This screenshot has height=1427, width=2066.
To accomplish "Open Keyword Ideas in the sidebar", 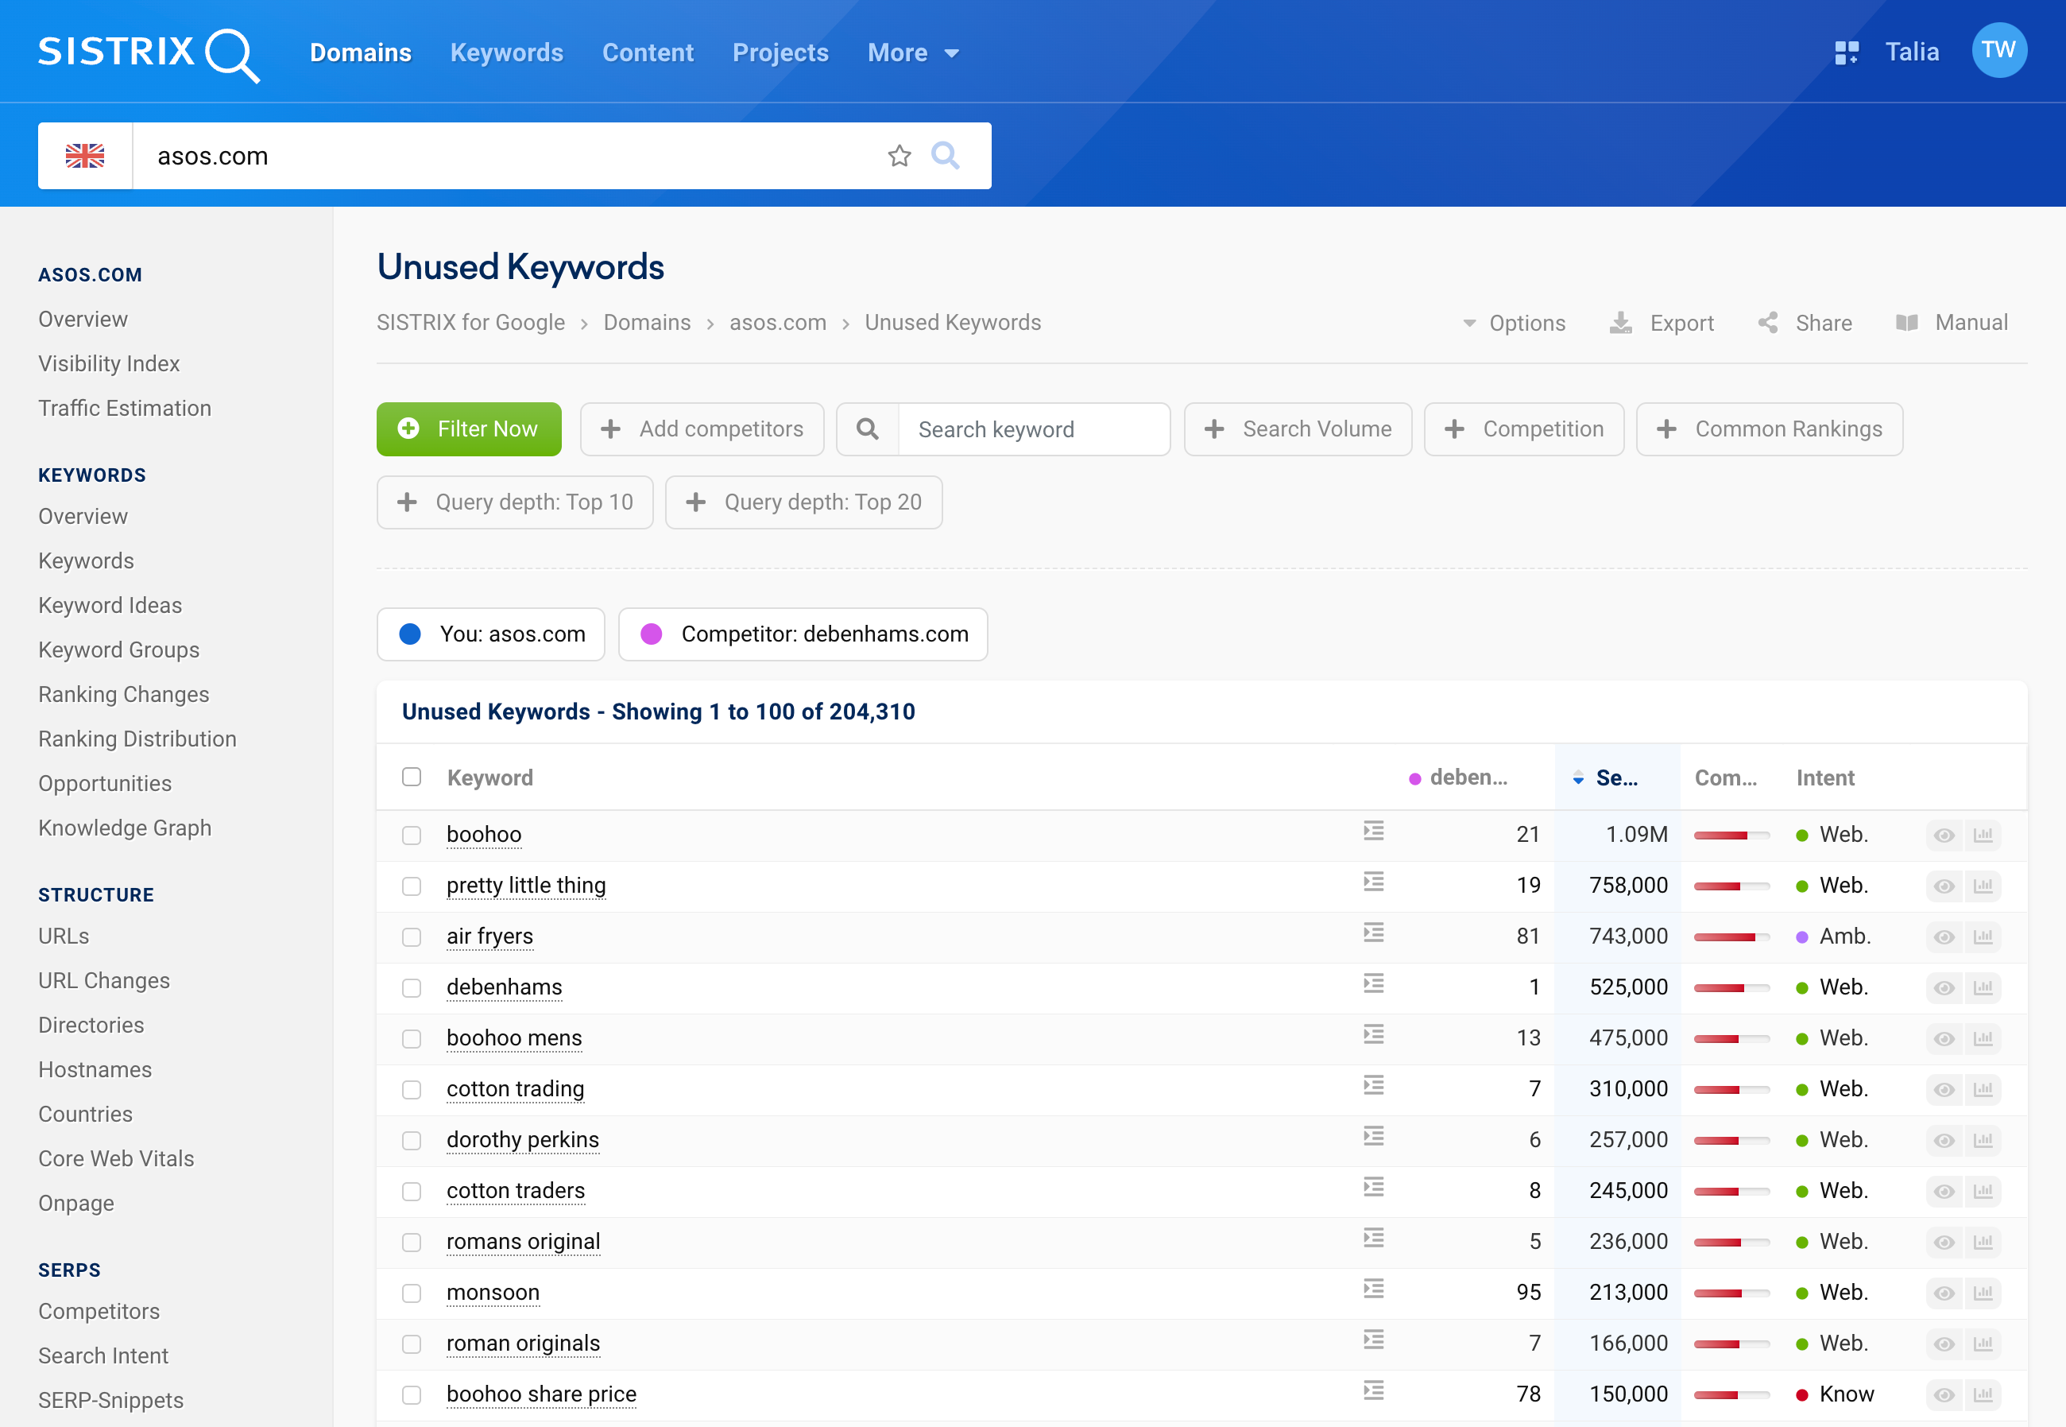I will click(110, 605).
